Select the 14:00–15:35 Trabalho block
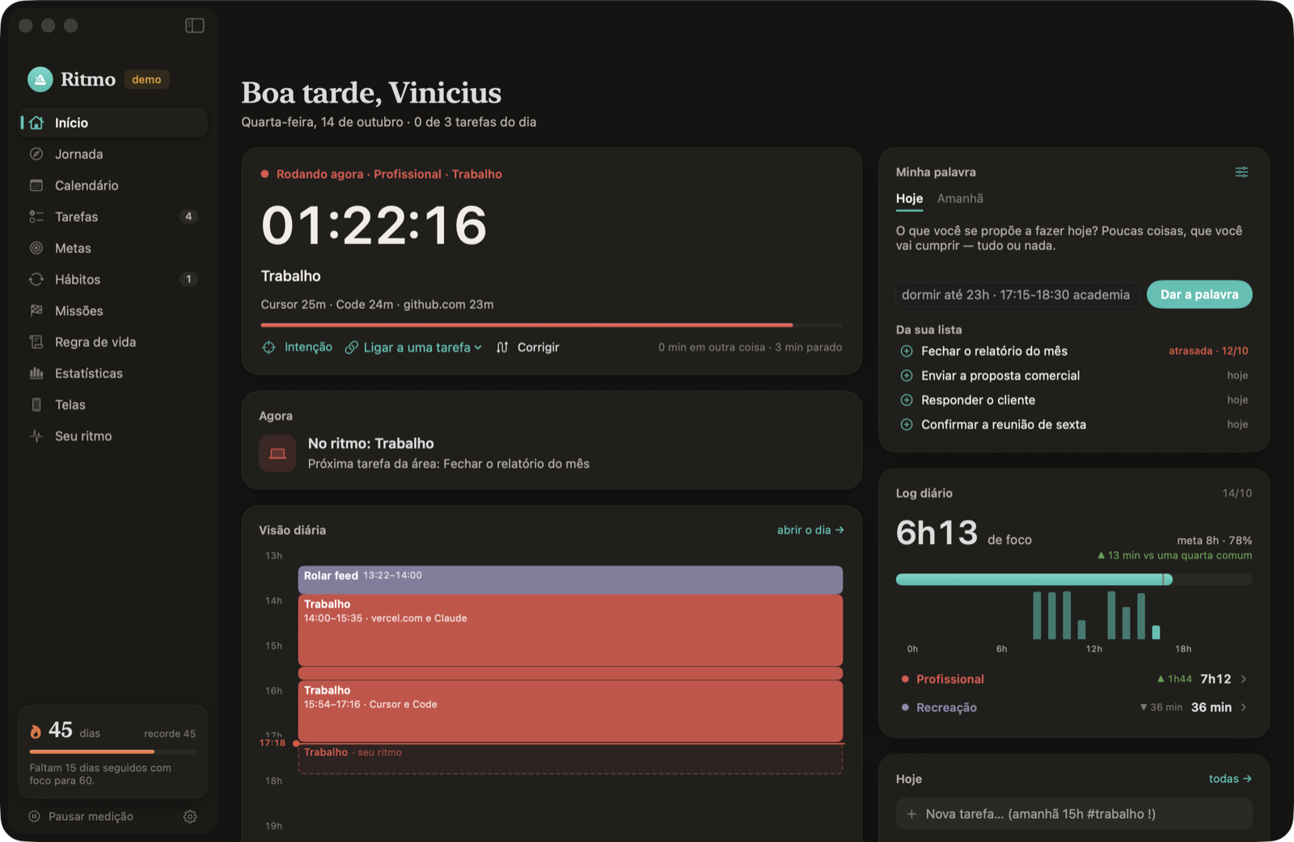The width and height of the screenshot is (1294, 842). click(570, 630)
